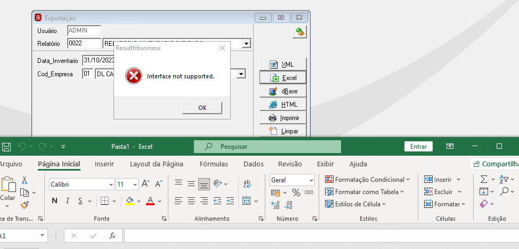This screenshot has width=519, height=249.
Task: Expand the Geral number format dropdown
Action: (x=292, y=180)
